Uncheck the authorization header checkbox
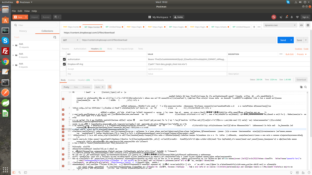 [64, 59]
